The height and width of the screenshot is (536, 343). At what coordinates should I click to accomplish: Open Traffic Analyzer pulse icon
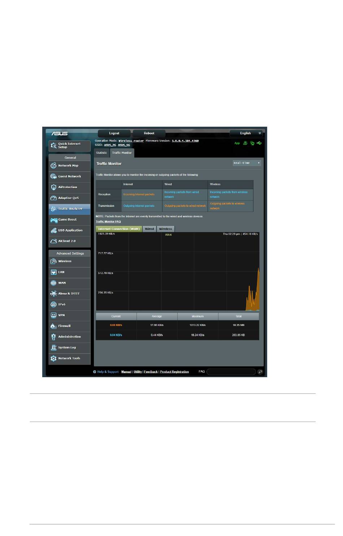coord(53,209)
